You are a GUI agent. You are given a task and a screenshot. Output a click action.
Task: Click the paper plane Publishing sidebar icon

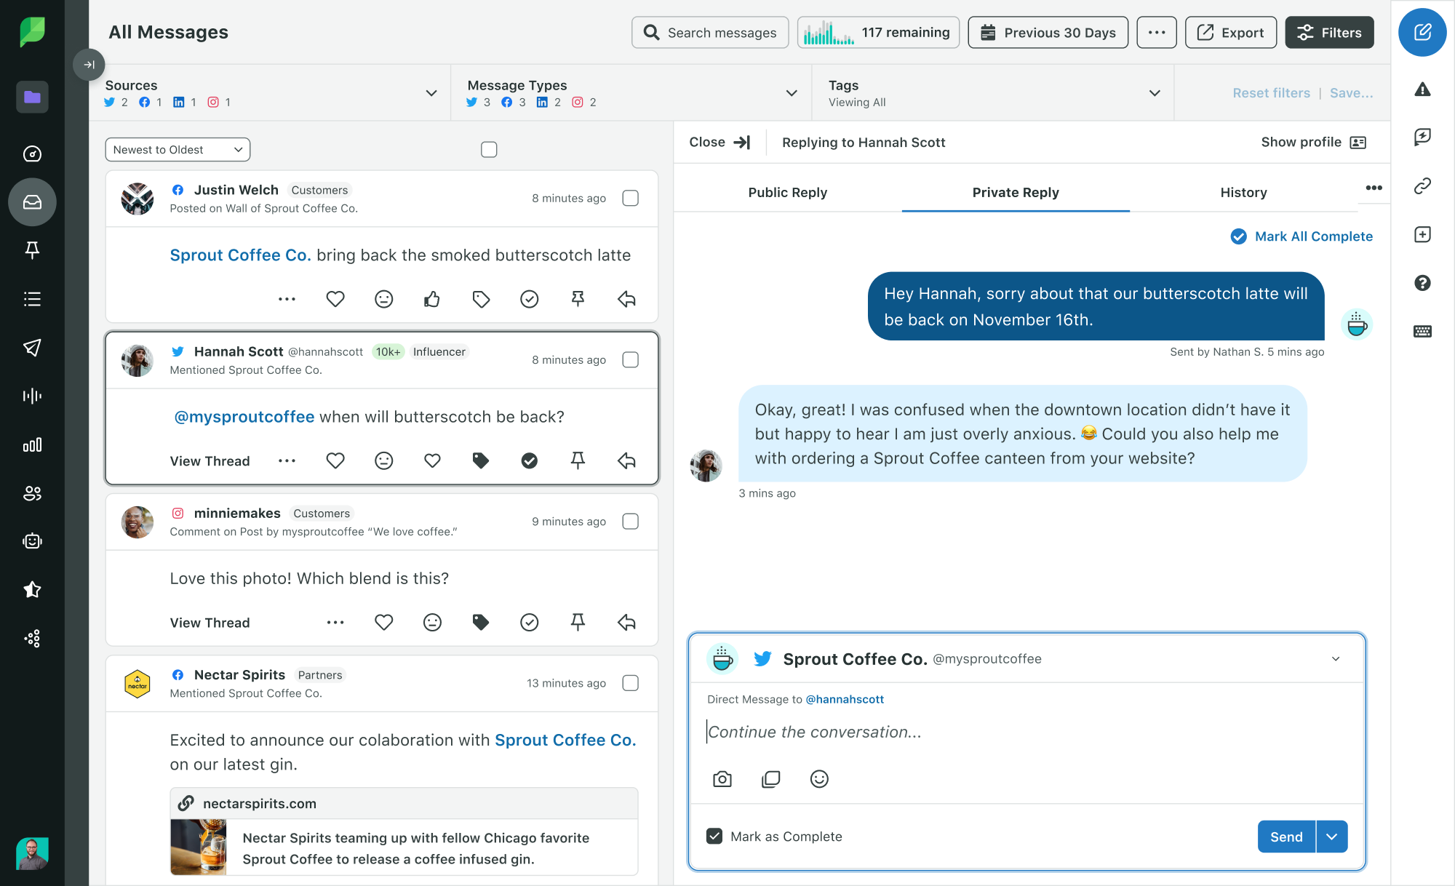point(32,348)
